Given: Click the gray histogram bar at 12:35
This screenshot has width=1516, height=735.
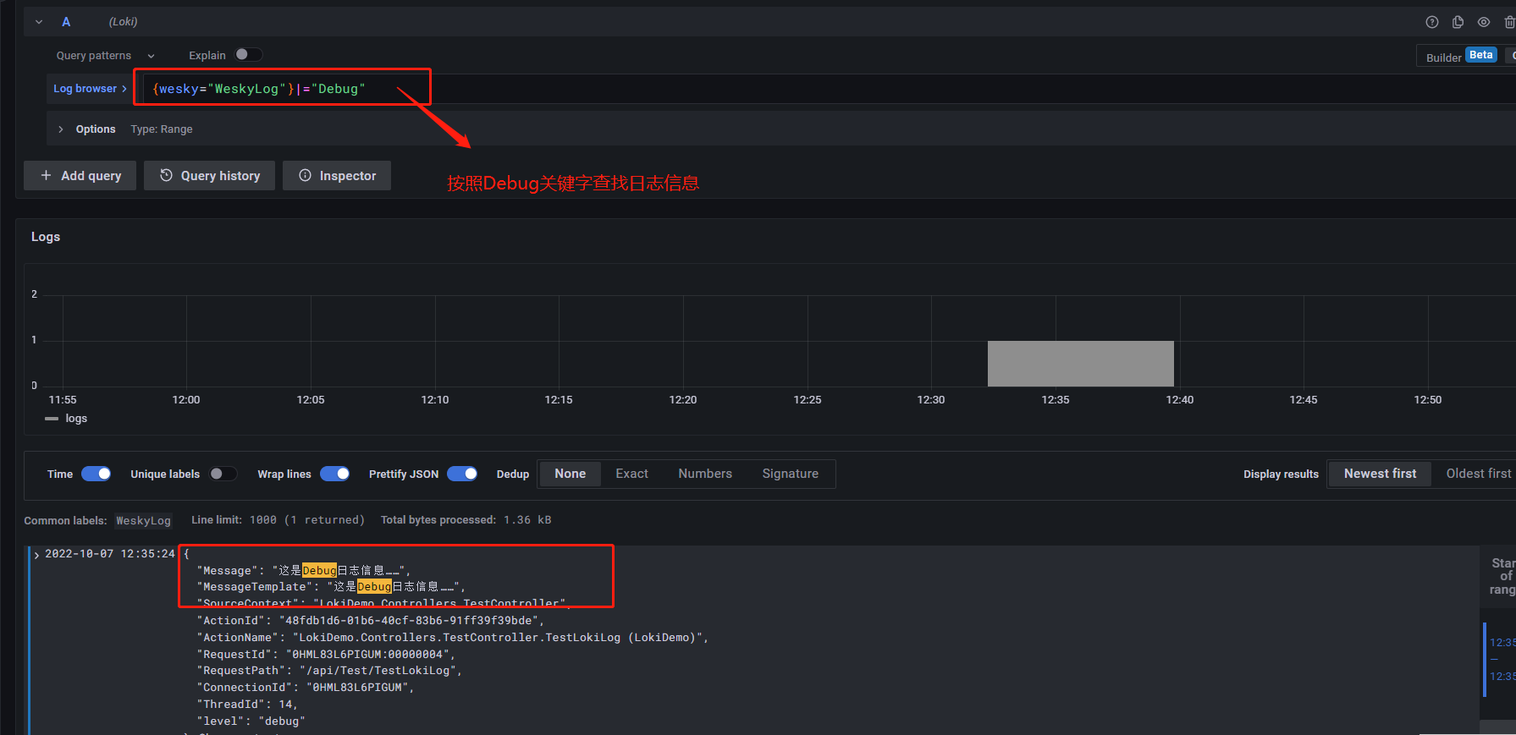Looking at the screenshot, I should tap(1080, 364).
